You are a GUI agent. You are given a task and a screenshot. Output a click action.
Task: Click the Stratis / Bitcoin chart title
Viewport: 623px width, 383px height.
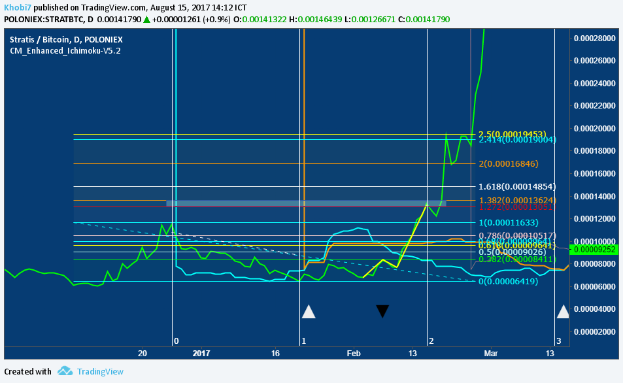pos(66,39)
